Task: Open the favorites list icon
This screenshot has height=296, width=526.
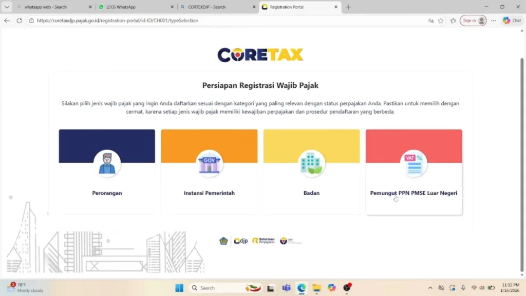Action: (x=453, y=21)
